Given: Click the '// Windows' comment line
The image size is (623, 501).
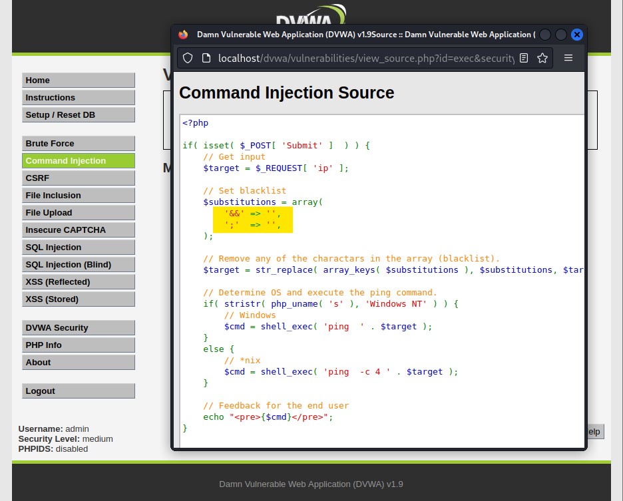Looking at the screenshot, I should coord(250,315).
